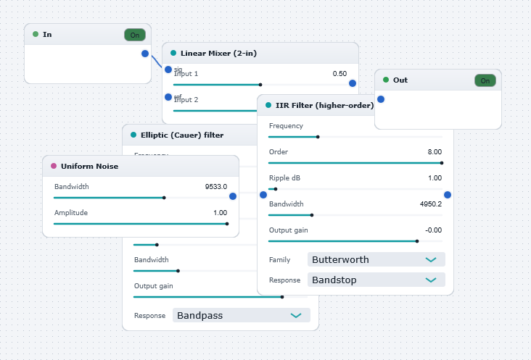This screenshot has width=531, height=360.
Task: Click the In node's output port
Action: click(x=145, y=54)
